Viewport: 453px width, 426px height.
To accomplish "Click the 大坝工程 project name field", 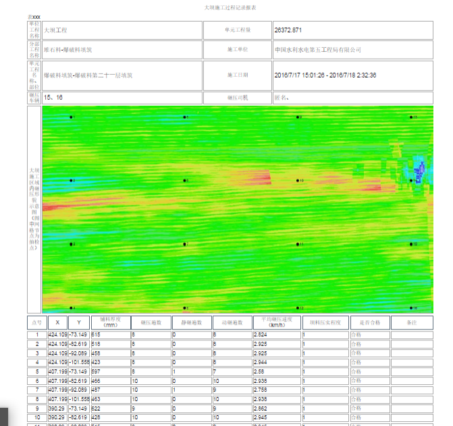I will coord(122,30).
